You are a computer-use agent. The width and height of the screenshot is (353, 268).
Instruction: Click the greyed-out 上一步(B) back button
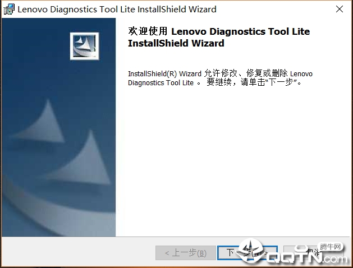(186, 253)
